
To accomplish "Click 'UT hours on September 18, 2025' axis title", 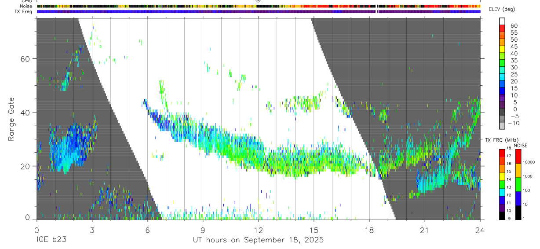I will coord(258,240).
